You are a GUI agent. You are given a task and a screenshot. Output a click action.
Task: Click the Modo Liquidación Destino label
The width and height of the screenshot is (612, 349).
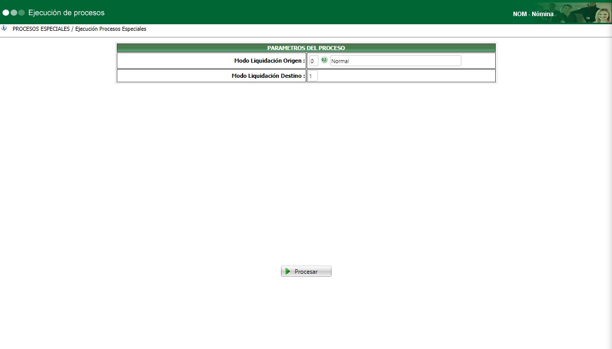(x=268, y=76)
